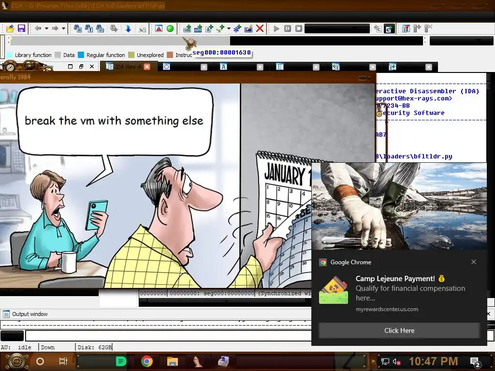The height and width of the screenshot is (371, 495).
Task: Pause the process with the pause button
Action: click(x=288, y=29)
